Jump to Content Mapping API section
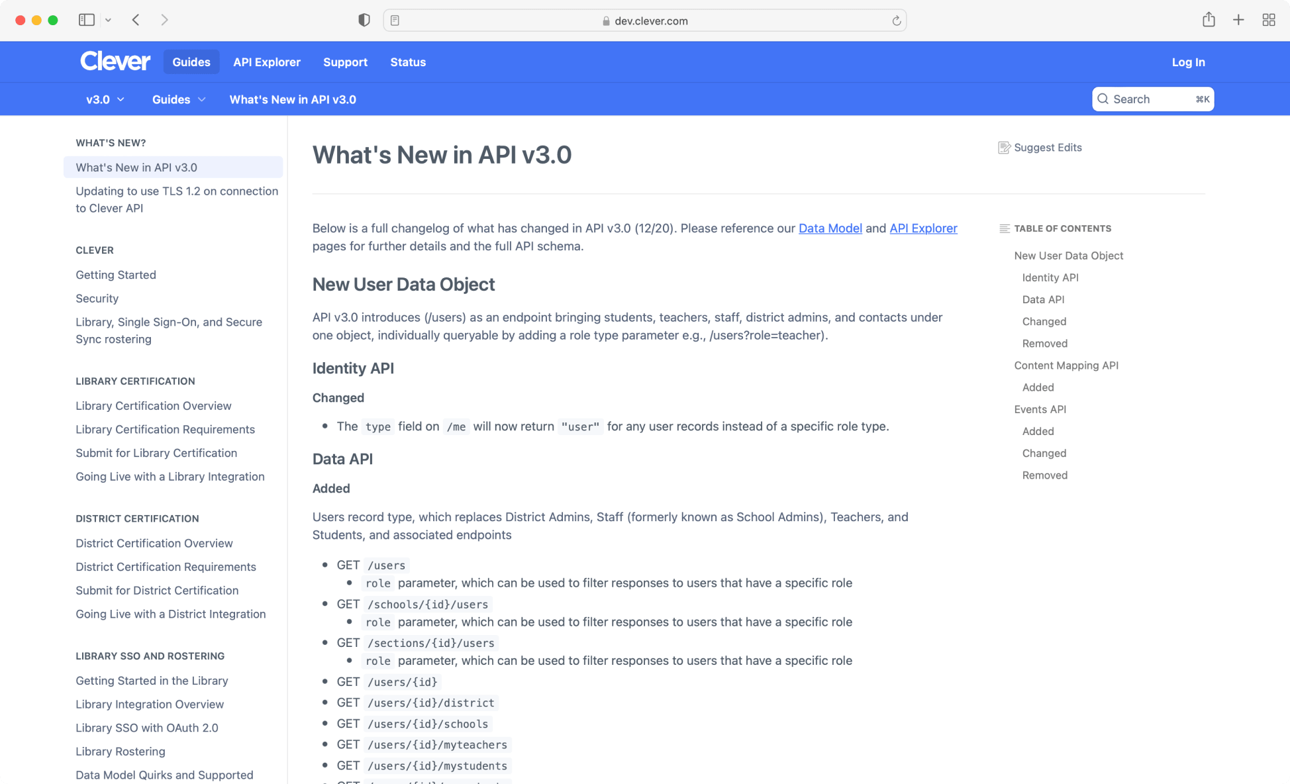The image size is (1290, 784). 1066,366
